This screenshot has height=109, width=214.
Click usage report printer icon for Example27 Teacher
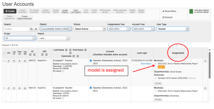point(25,61)
